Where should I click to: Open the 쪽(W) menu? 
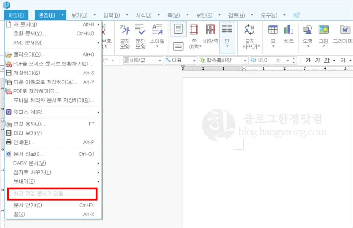[174, 15]
